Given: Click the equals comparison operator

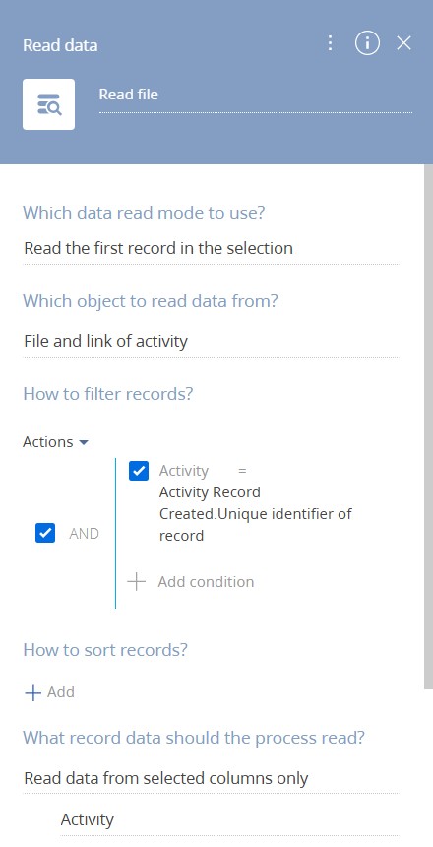Looking at the screenshot, I should [242, 471].
